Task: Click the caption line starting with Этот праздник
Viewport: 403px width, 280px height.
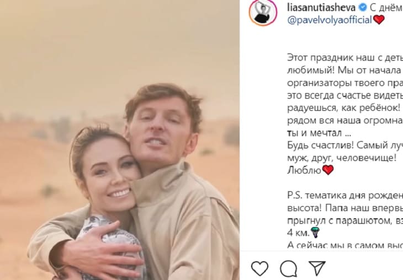Action: click(x=345, y=58)
